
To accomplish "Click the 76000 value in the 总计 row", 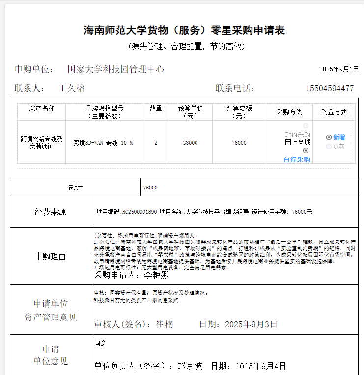I will coord(150,187).
